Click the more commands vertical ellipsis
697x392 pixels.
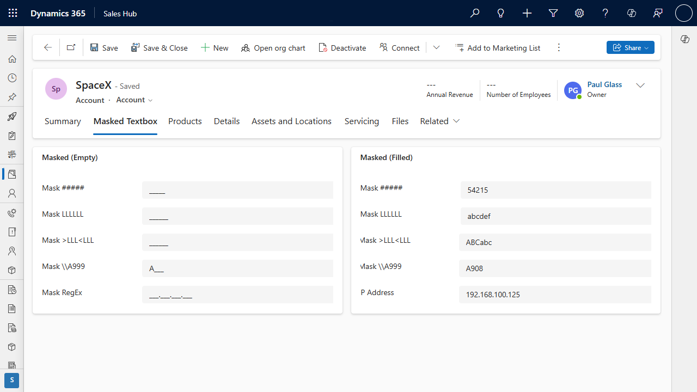point(559,48)
